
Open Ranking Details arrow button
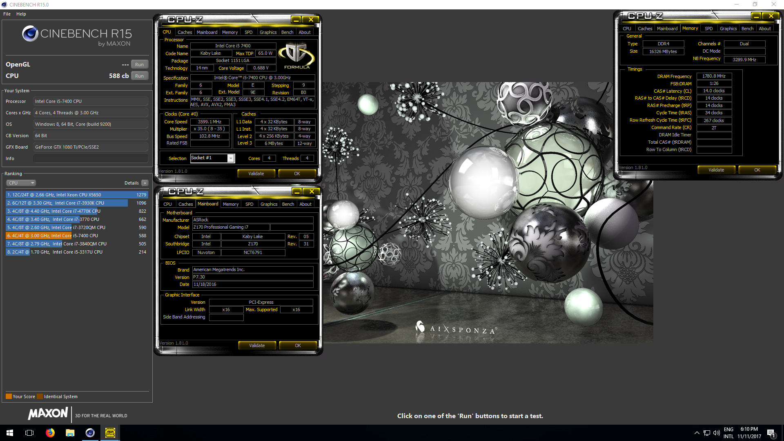(x=145, y=183)
